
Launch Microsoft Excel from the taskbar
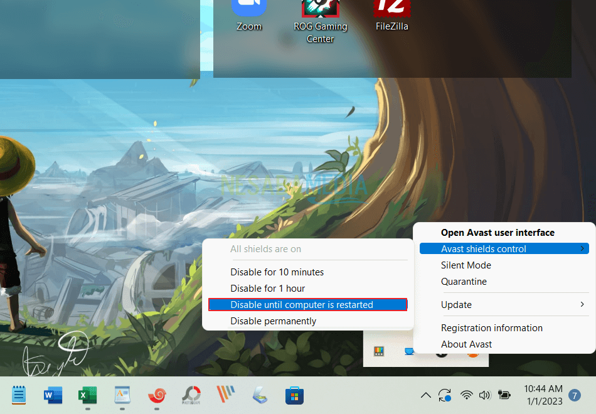pos(87,395)
